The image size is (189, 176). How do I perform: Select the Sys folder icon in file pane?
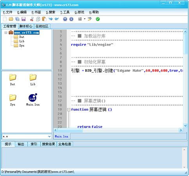(13, 100)
